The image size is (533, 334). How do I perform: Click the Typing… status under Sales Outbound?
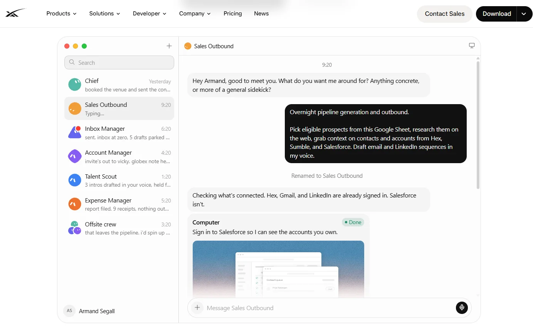coord(95,113)
